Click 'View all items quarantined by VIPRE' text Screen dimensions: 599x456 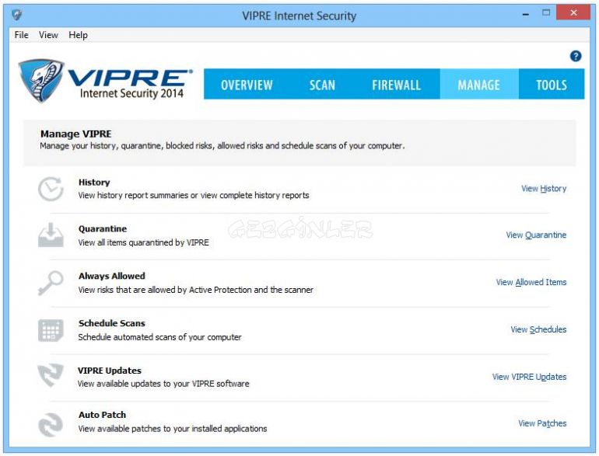(143, 242)
